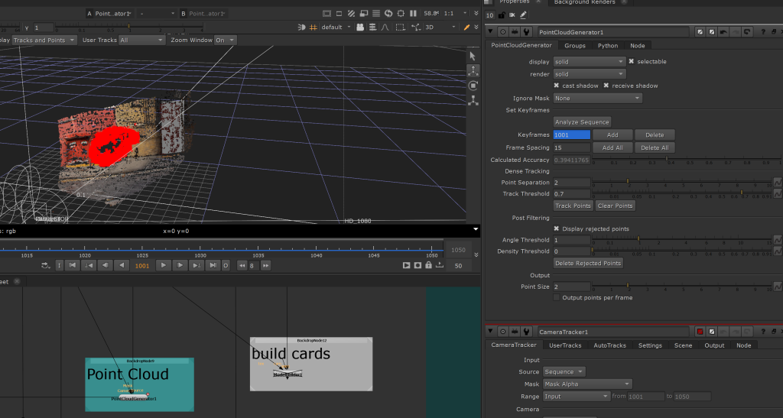783x418 pixels.
Task: Open the Ignore Mask dropdown
Action: [x=597, y=99]
